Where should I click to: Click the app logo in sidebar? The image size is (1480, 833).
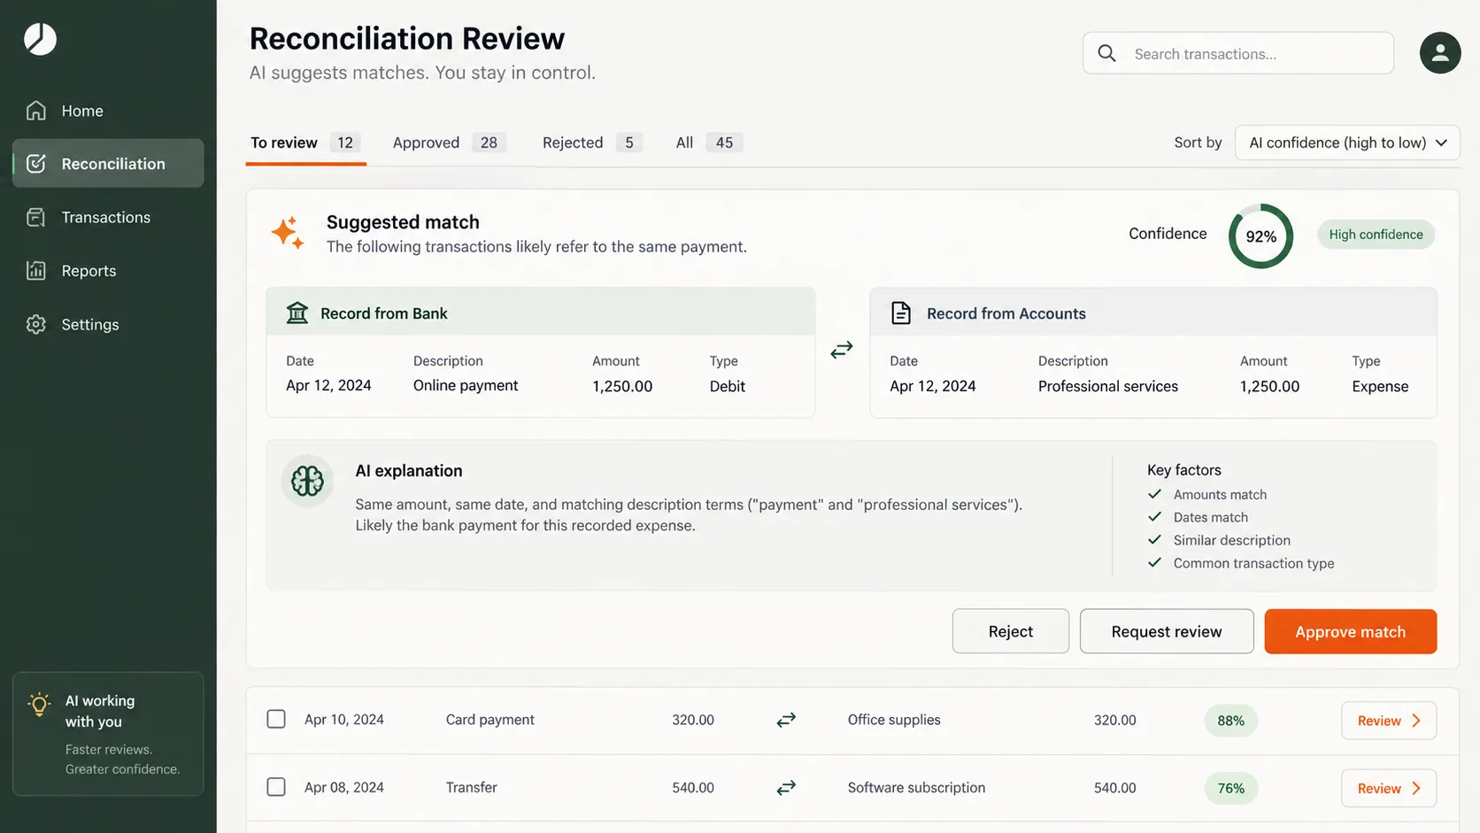click(40, 39)
